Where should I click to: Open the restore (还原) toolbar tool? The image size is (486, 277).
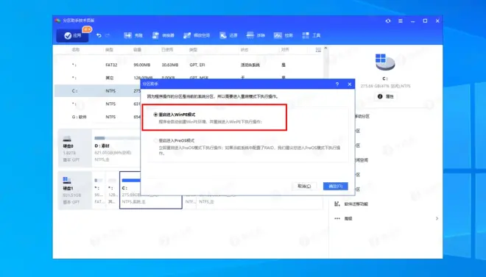pyautogui.click(x=228, y=35)
